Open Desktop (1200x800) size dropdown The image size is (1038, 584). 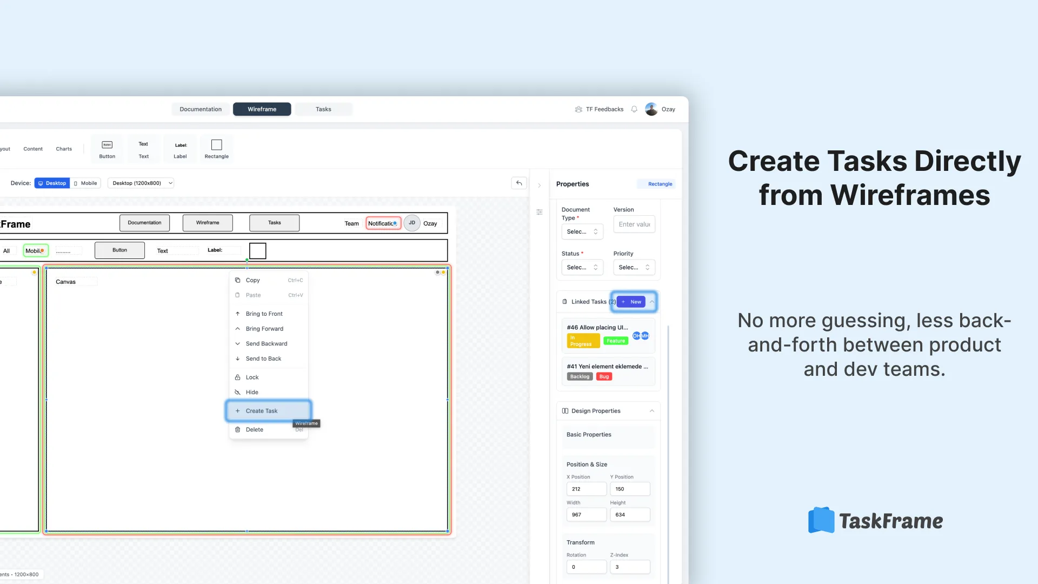coord(141,183)
